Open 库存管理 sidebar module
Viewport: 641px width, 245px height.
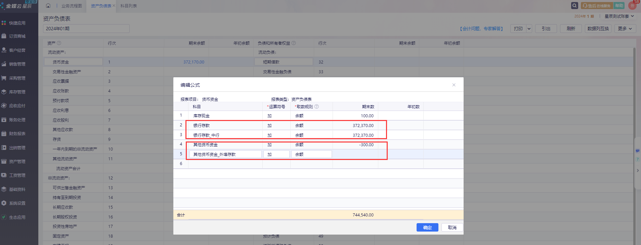click(x=17, y=92)
